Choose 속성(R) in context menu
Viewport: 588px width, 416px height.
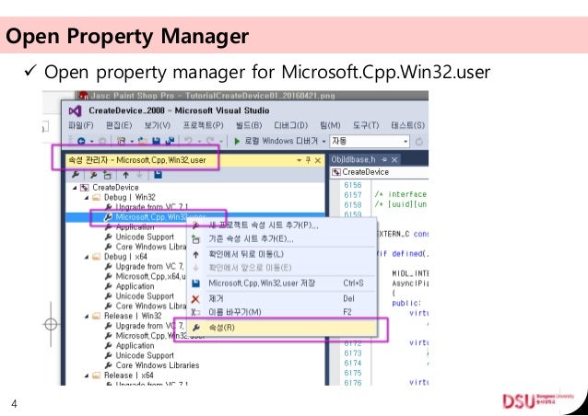(282, 328)
